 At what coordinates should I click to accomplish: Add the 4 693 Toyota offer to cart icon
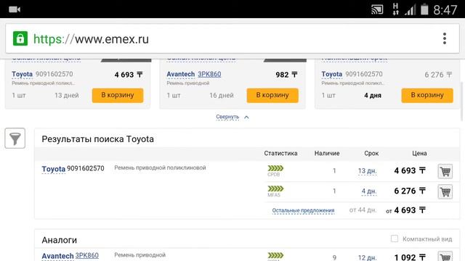coord(445,171)
